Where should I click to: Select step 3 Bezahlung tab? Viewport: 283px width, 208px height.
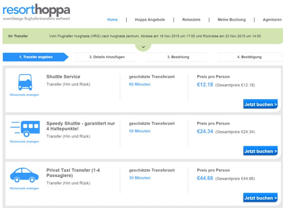click(178, 57)
